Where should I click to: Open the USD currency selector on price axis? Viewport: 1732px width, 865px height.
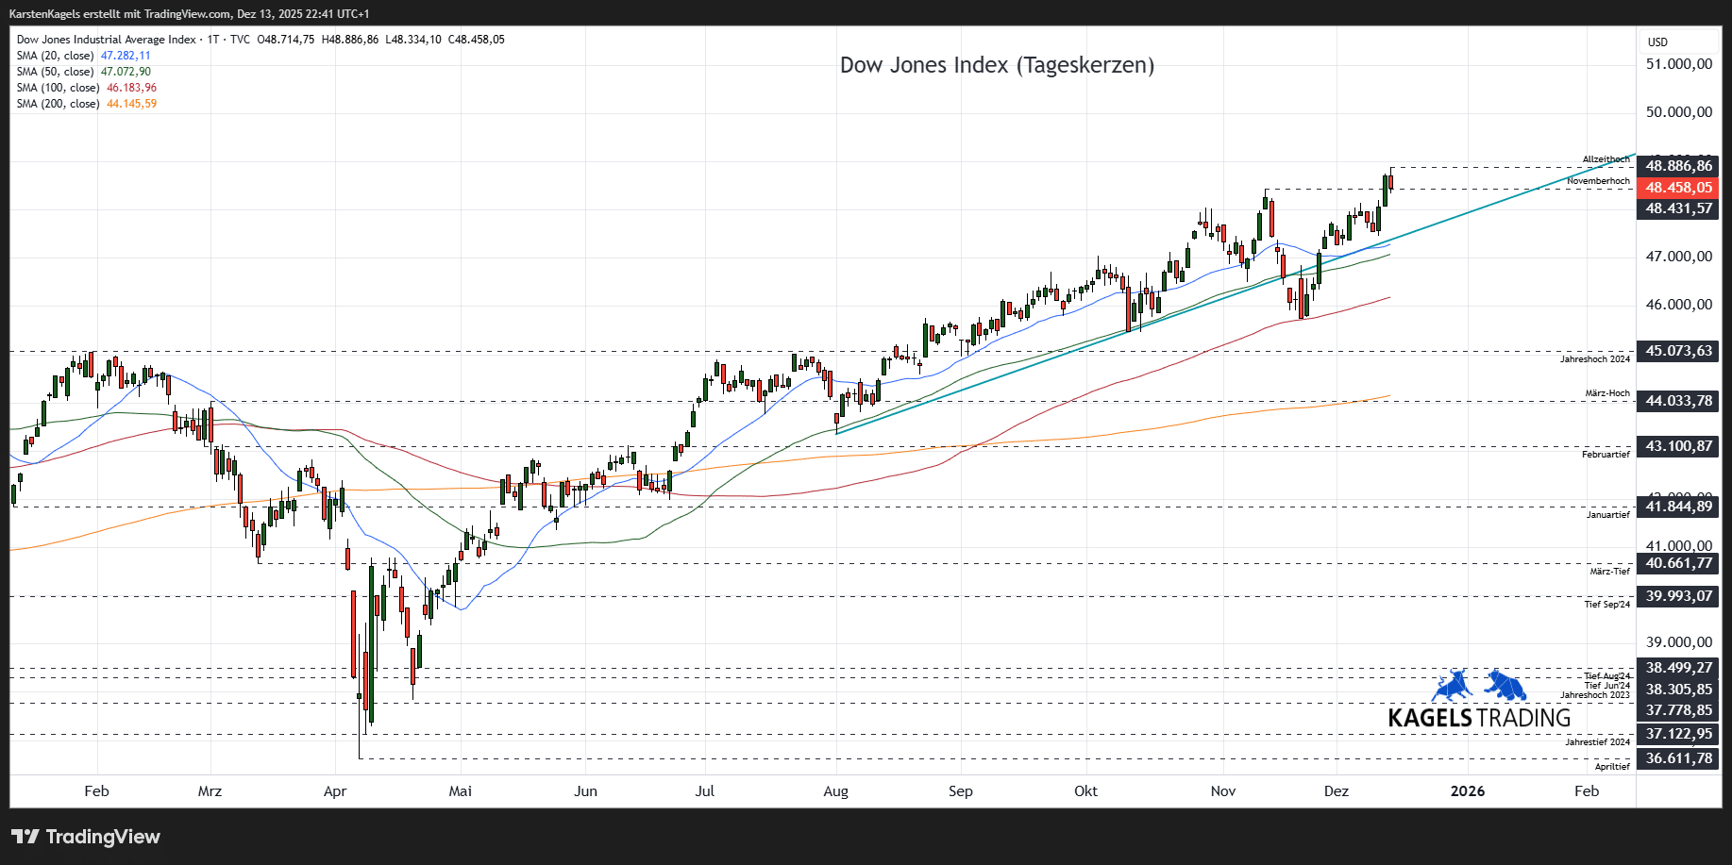pos(1657,42)
